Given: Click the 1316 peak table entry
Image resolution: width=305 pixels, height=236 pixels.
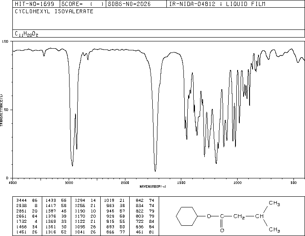Looking at the screenshot, I should point(56,232).
